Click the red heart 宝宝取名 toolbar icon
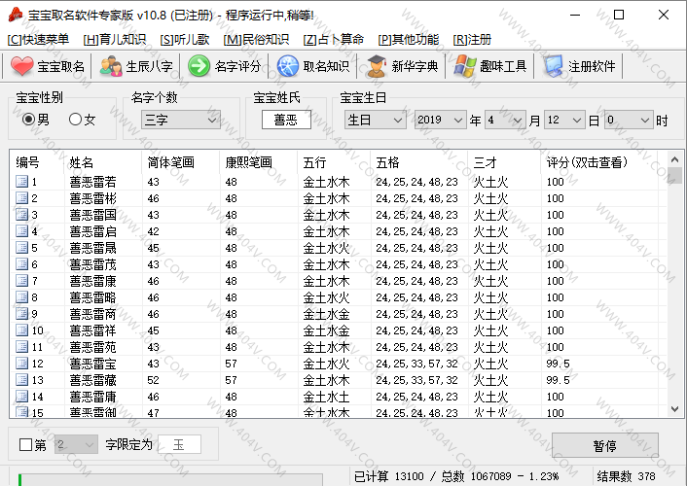Screen dimensions: 687x486 tap(22, 66)
